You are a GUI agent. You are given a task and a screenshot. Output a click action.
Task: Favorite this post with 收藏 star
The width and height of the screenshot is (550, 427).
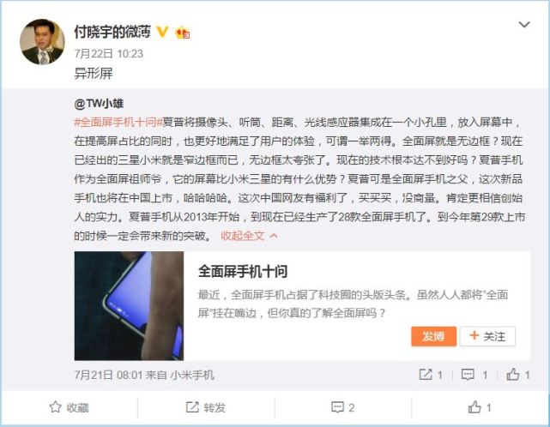tap(69, 407)
